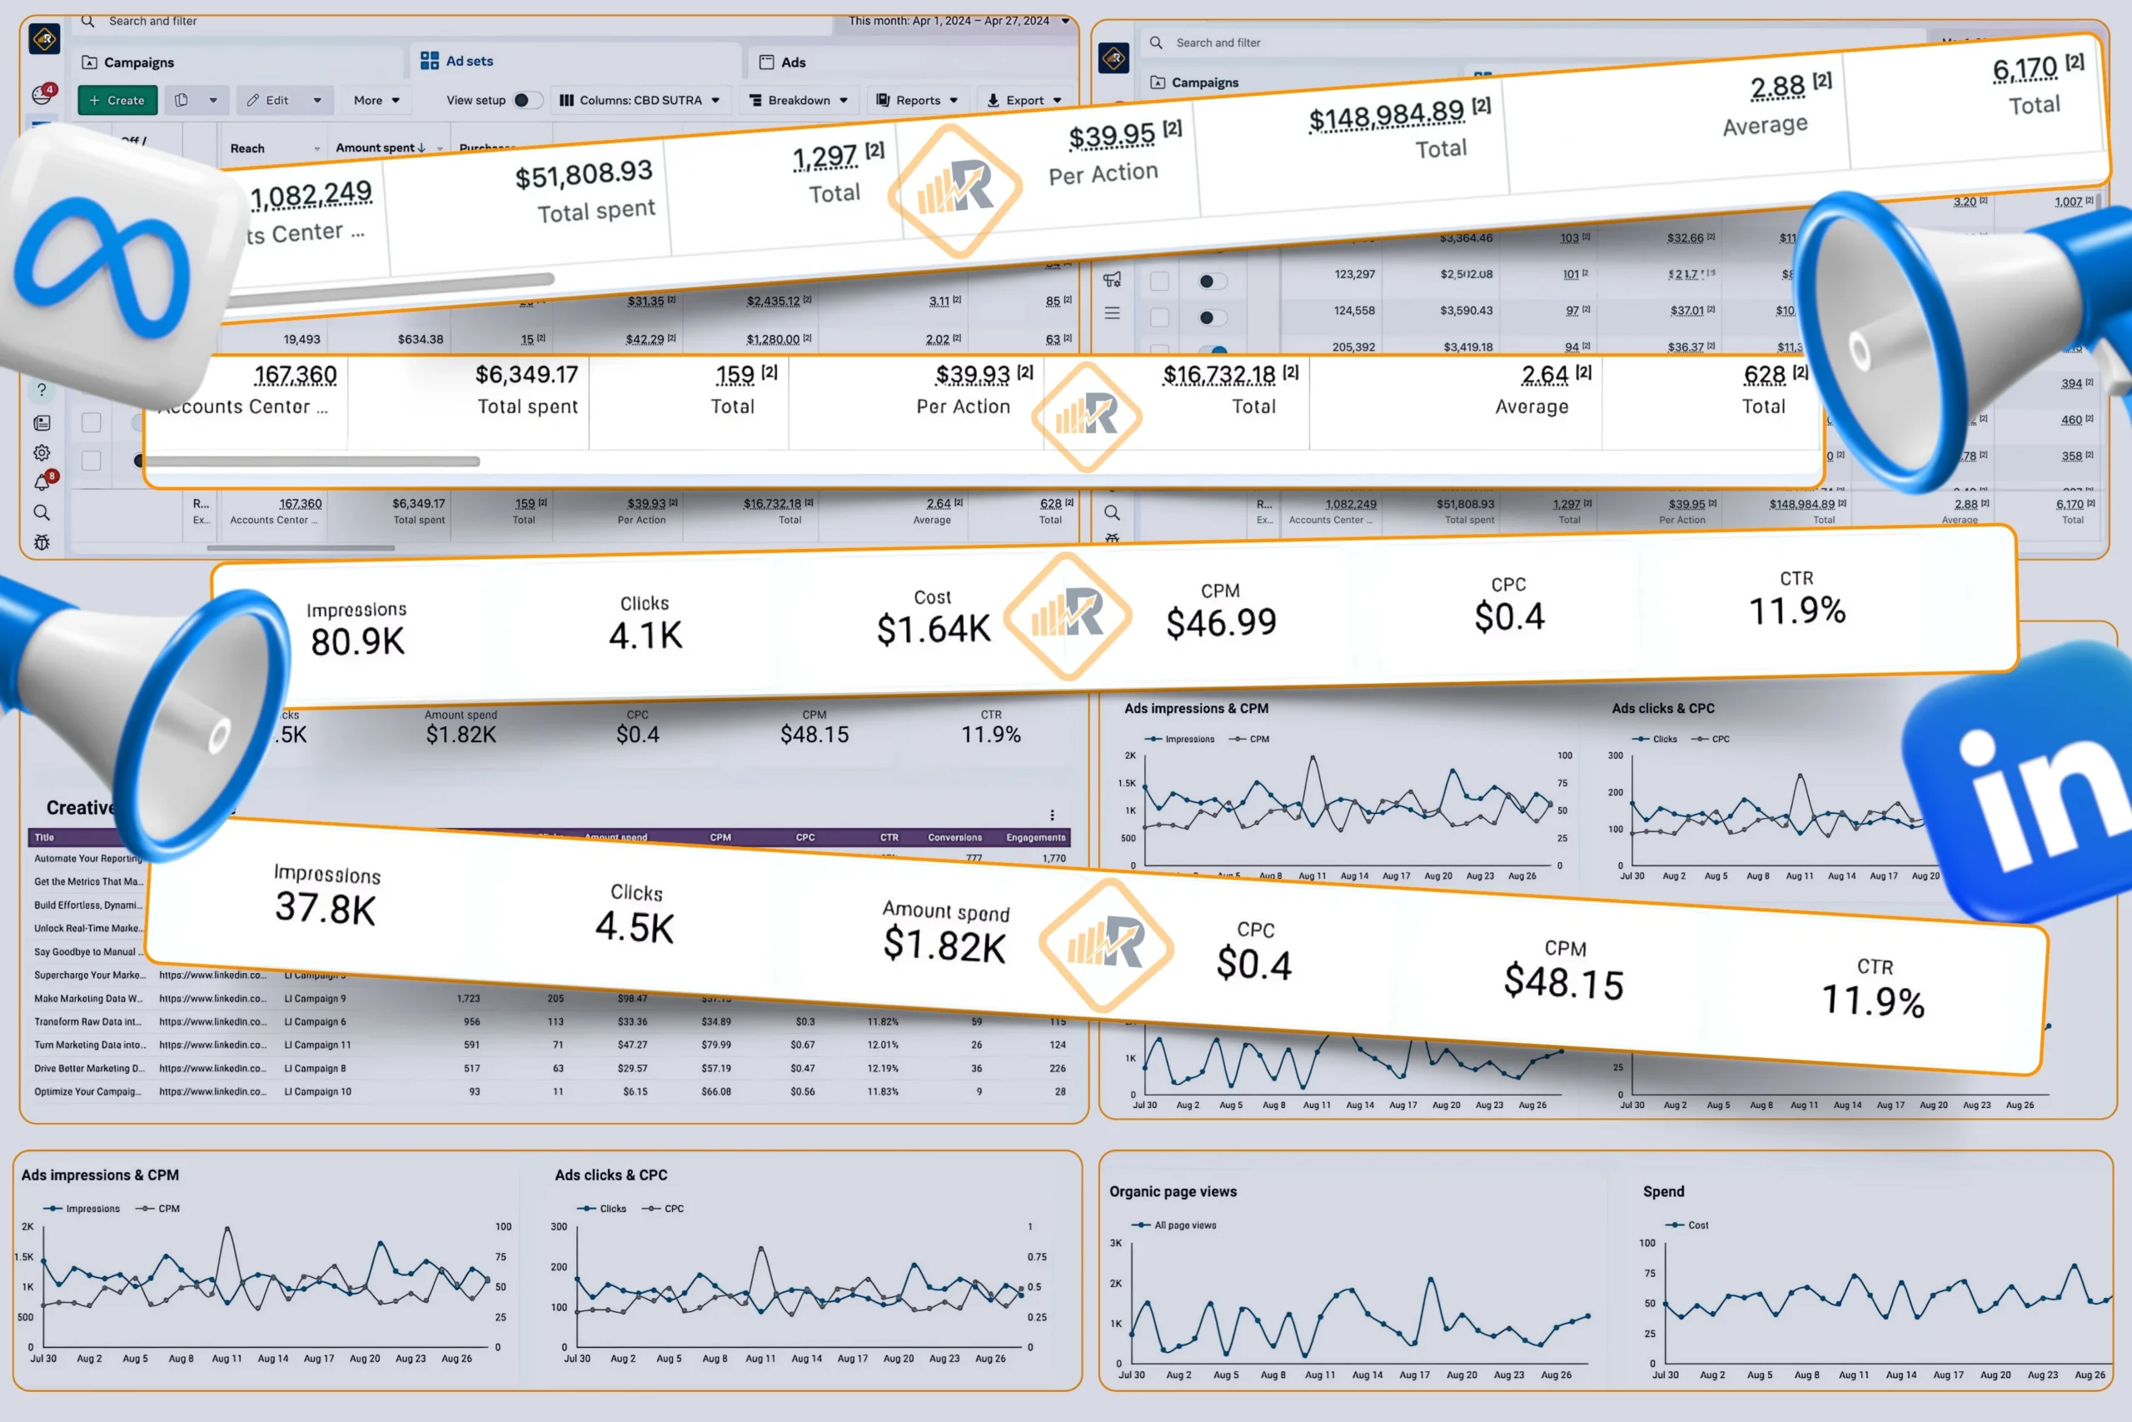The image size is (2132, 1422).
Task: Open Notifications bell with 8 badge
Action: click(42, 482)
